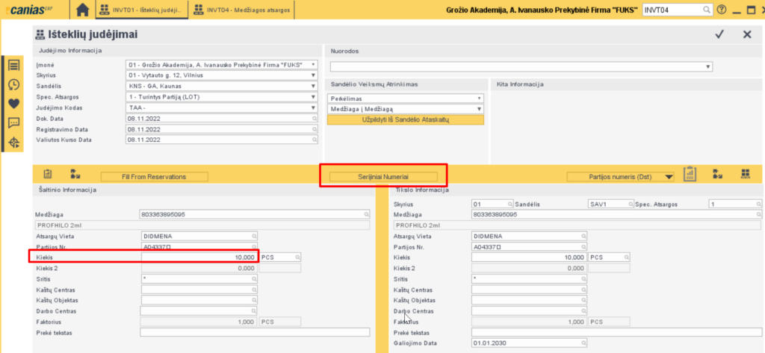The height and width of the screenshot is (353, 765).
Task: Open the messages chat icon in sidebar
Action: pyautogui.click(x=13, y=123)
